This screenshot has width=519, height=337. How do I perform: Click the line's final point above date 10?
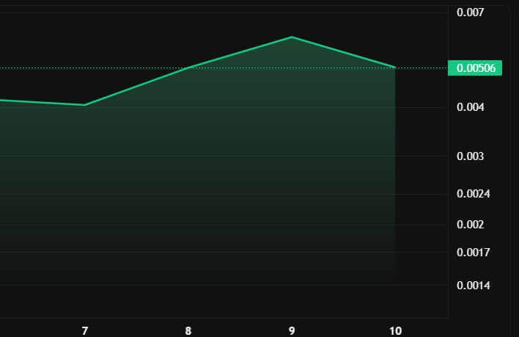pyautogui.click(x=395, y=68)
